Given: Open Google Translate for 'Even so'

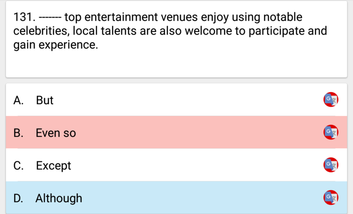Looking at the screenshot, I should [x=331, y=132].
